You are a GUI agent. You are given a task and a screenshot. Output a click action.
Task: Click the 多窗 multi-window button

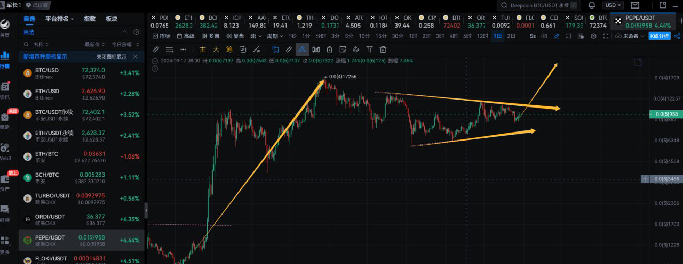click(x=210, y=36)
